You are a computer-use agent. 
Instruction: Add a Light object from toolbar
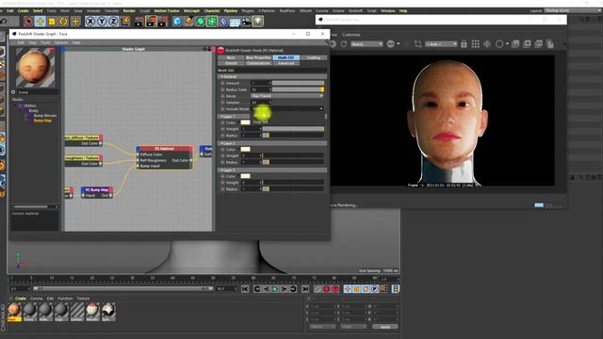[x=257, y=21]
